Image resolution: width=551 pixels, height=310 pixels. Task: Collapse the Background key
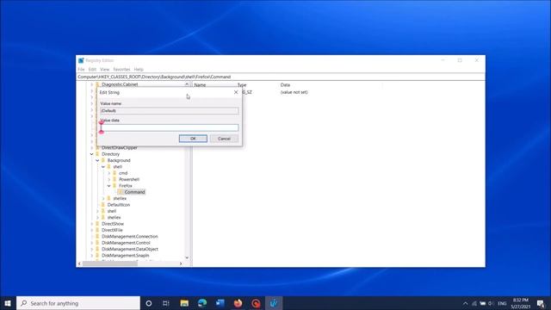pyautogui.click(x=97, y=160)
